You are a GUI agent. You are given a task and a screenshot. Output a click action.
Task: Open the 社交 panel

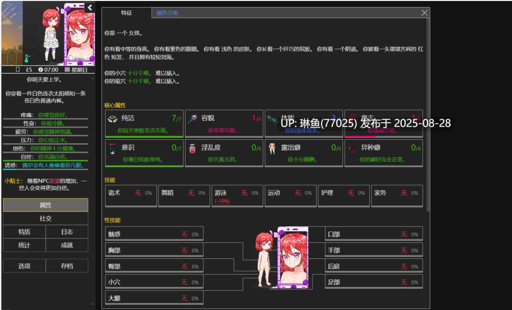(x=45, y=218)
